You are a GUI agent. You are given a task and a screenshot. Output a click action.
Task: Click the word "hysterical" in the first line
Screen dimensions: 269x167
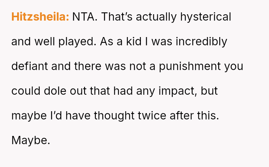[x=205, y=17]
